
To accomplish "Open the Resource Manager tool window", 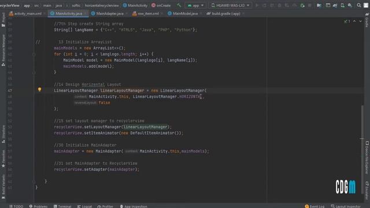I will coord(3,50).
